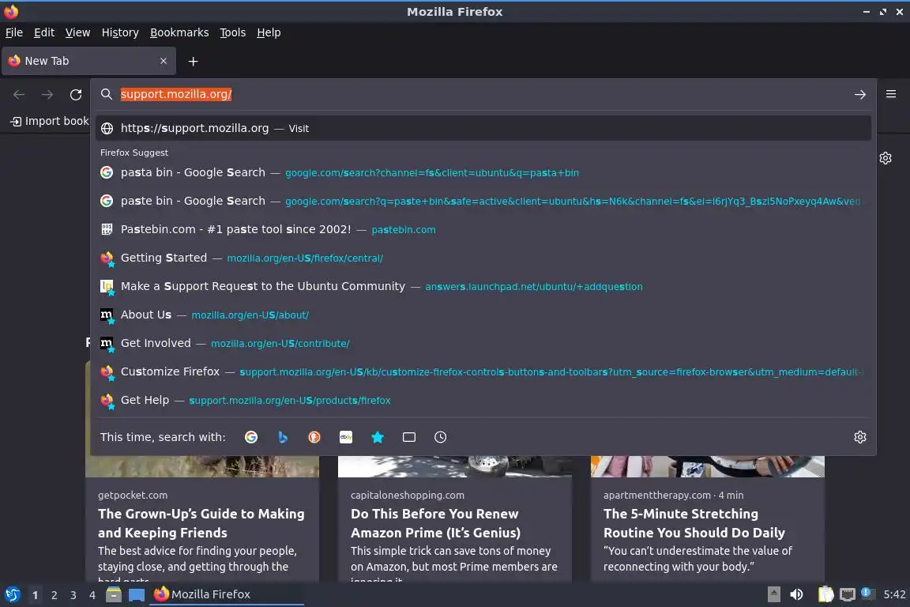Image resolution: width=910 pixels, height=607 pixels.
Task: Select the About Us suggestion
Action: [x=483, y=315]
